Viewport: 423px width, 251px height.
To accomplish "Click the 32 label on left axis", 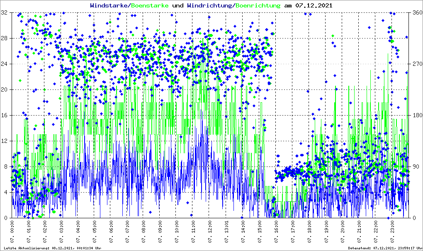I will pyautogui.click(x=5, y=13).
